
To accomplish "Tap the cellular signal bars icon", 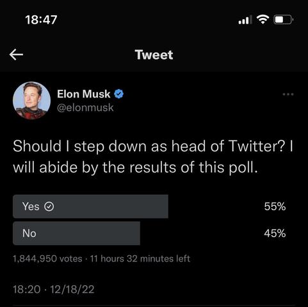I will click(245, 20).
